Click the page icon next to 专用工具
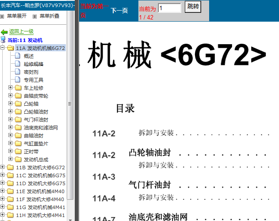The height and width of the screenshot is (221, 279). [18, 80]
